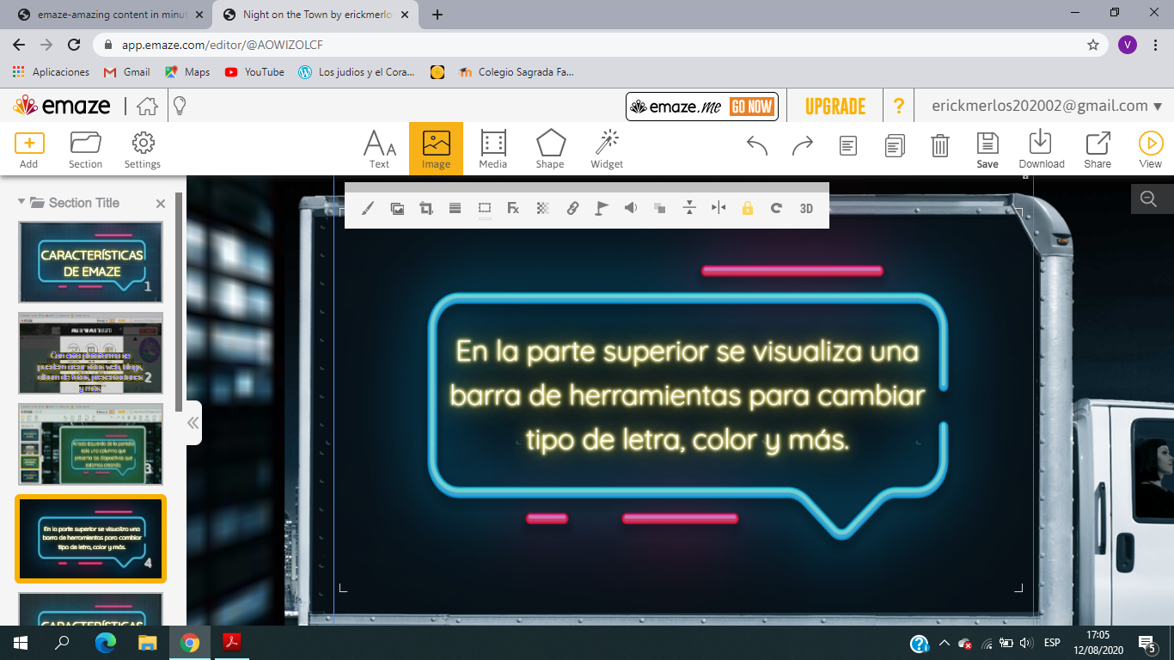This screenshot has height=660, width=1174.
Task: Select slide 3 thumbnail
Action: [x=90, y=444]
